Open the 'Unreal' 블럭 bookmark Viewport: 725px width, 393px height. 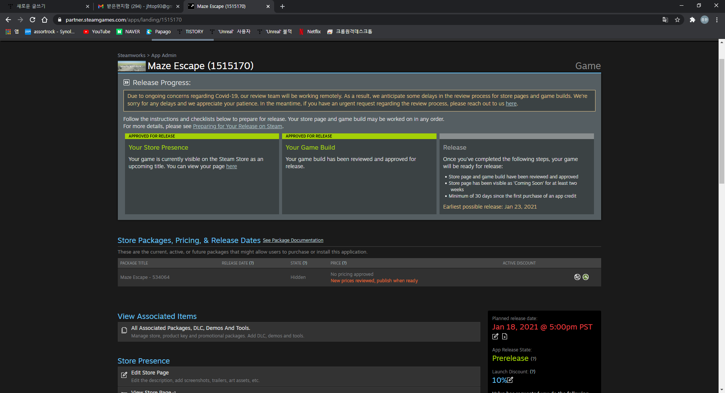coord(275,32)
